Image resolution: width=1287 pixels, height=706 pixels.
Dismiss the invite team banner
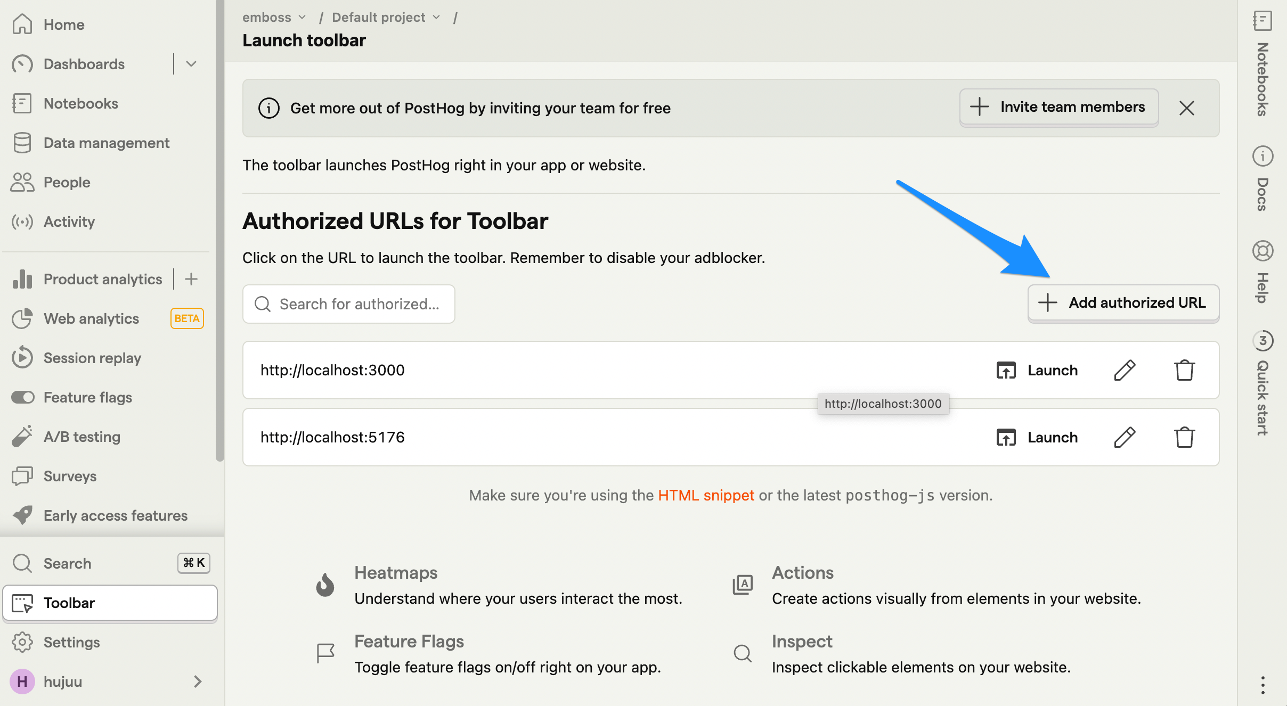pos(1186,108)
